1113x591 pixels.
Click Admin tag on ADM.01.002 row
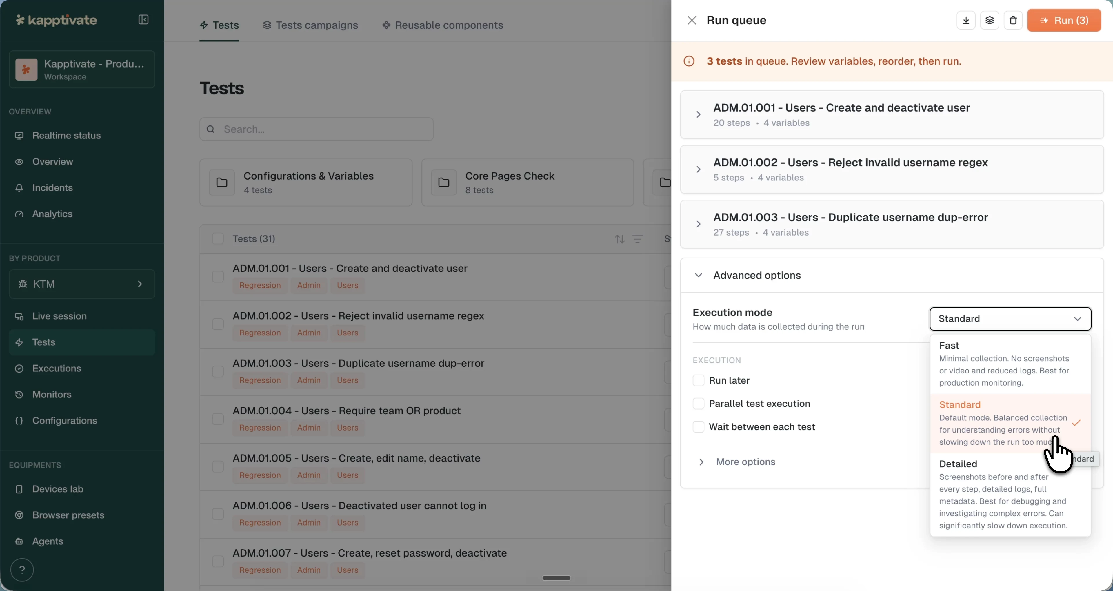click(309, 333)
